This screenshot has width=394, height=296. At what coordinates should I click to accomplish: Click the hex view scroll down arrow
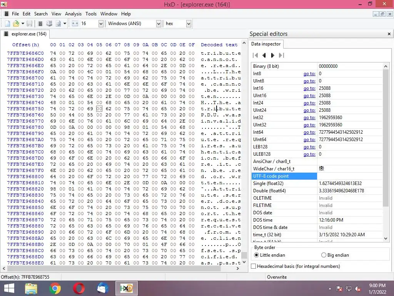click(x=244, y=262)
